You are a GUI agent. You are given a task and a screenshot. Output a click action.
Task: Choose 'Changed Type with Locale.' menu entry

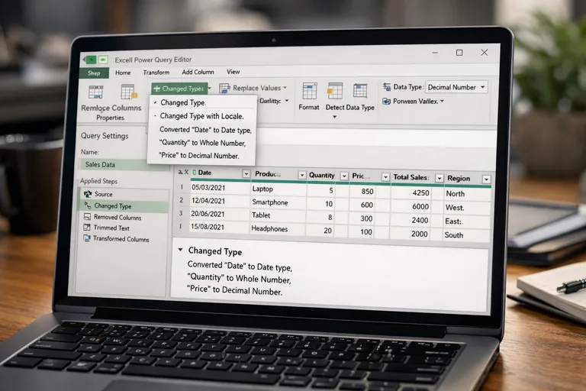pyautogui.click(x=202, y=116)
